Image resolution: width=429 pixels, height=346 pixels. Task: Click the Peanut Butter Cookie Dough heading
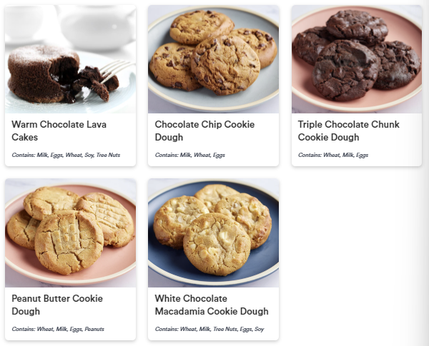coord(57,305)
